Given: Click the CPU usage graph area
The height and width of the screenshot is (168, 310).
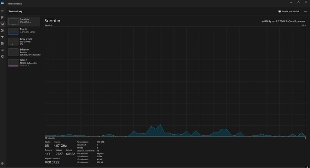Looking at the screenshot, I should 175,81.
